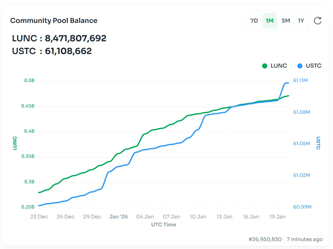Click the vertical LUNC axis title

click(x=15, y=143)
